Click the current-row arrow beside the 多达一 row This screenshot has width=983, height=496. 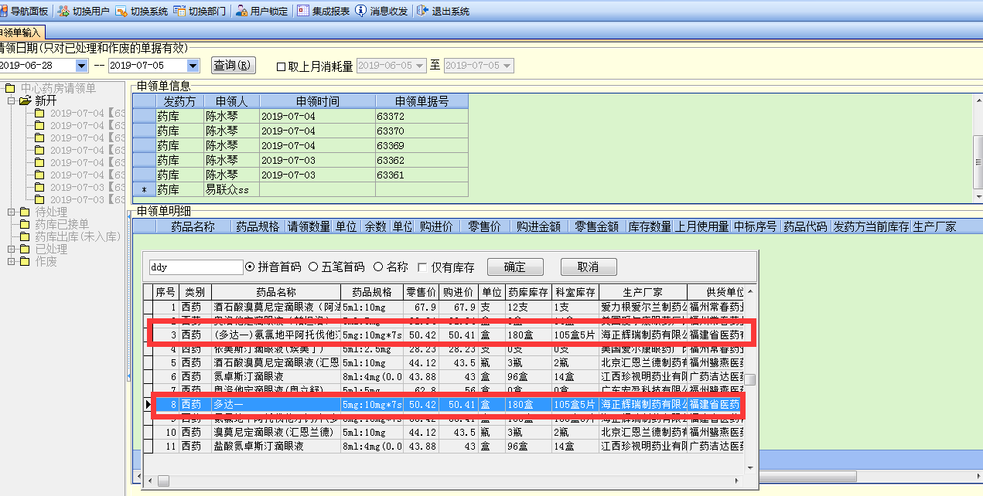[148, 404]
